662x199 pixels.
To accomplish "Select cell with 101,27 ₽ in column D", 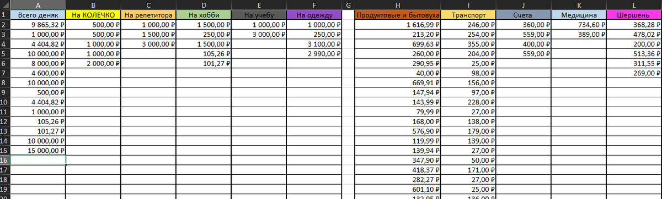I will [204, 64].
